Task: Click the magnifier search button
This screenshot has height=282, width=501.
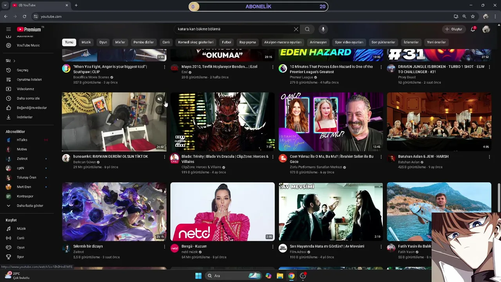Action: 307,29
